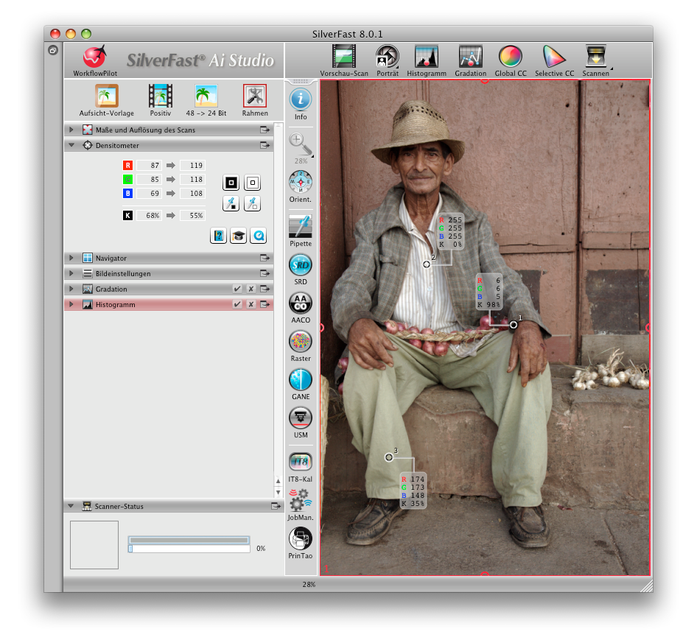Image resolution: width=697 pixels, height=640 pixels.
Task: Open the AACO tool
Action: [x=300, y=303]
